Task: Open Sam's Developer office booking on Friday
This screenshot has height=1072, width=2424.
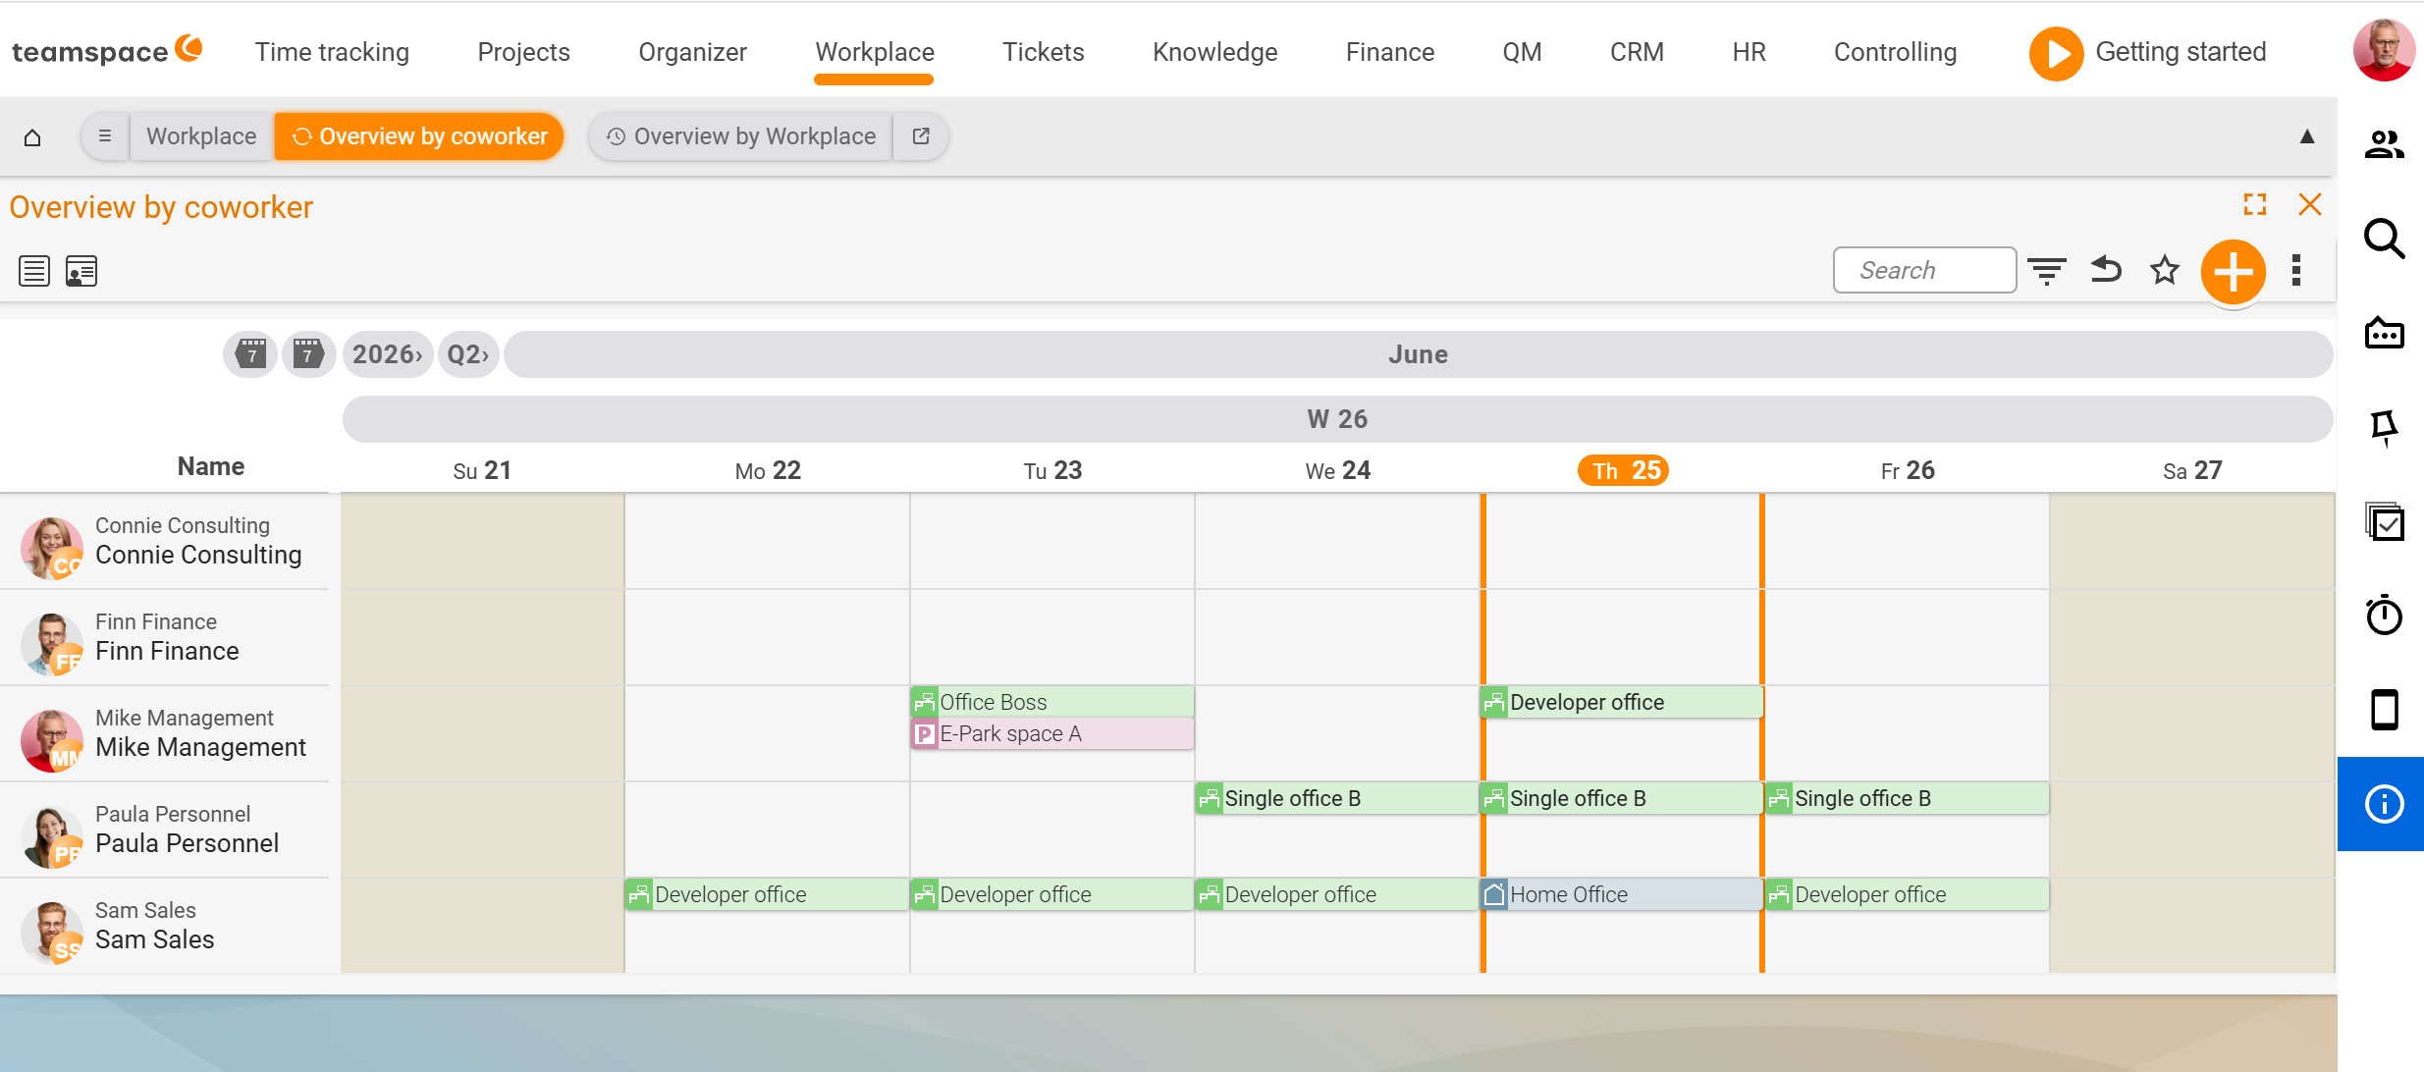Action: (x=1907, y=894)
